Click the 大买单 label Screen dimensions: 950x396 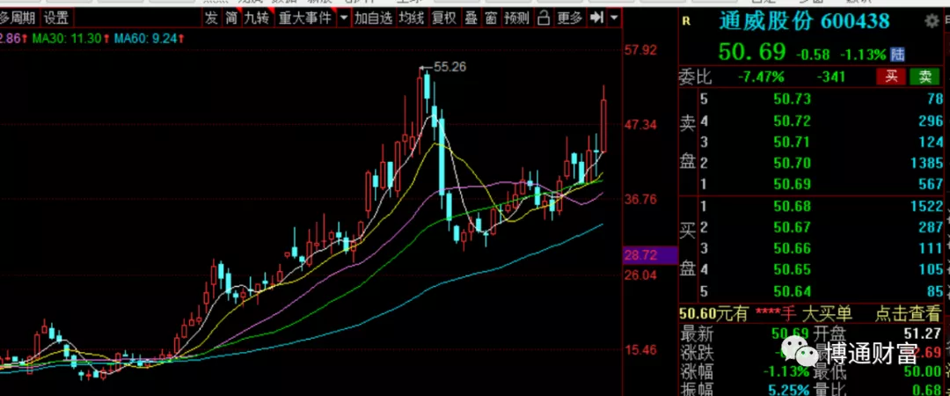pos(827,313)
